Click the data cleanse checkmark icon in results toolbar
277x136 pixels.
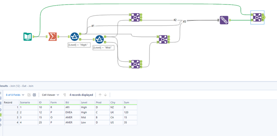29,95
